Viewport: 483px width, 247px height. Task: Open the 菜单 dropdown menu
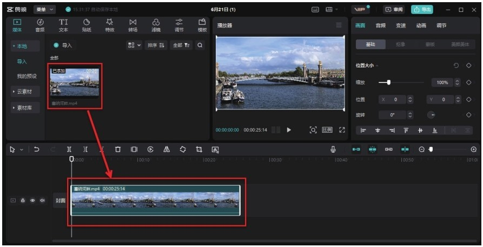44,10
